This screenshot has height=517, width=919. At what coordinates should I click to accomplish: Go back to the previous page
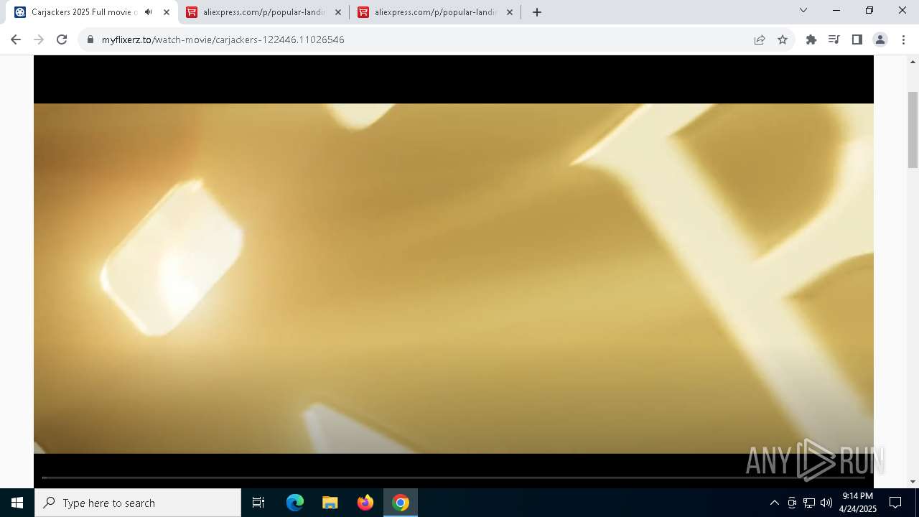pos(16,39)
